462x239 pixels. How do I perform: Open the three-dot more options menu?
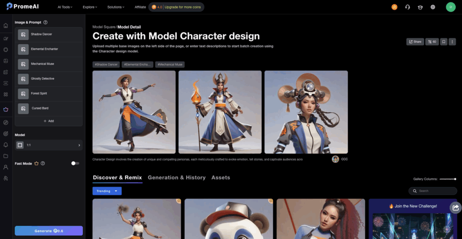pos(452,42)
